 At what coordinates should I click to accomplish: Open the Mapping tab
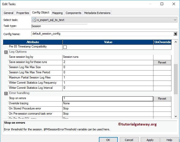click(x=57, y=13)
